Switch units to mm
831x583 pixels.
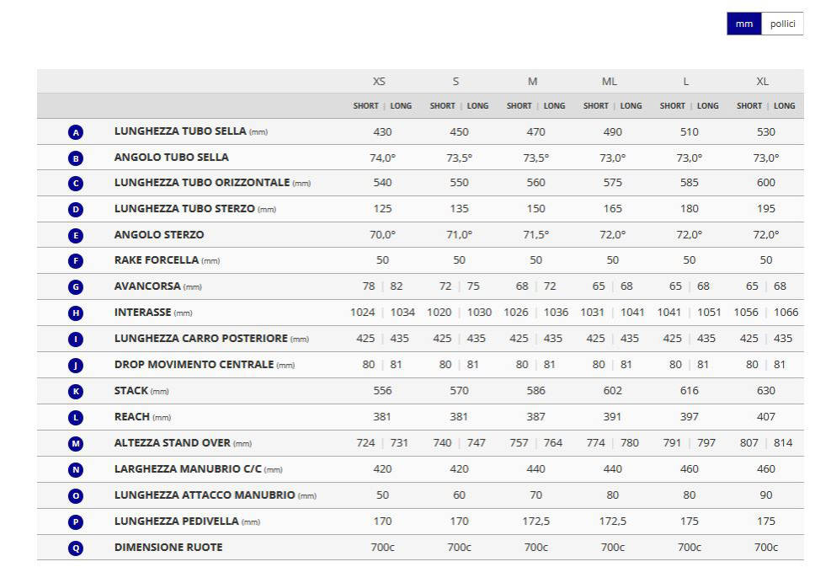coord(744,24)
